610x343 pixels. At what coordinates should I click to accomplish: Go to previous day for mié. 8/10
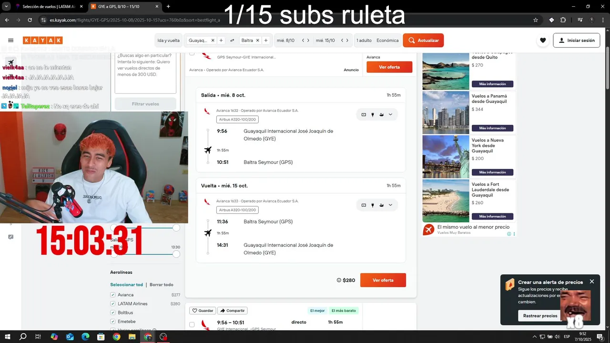point(303,40)
